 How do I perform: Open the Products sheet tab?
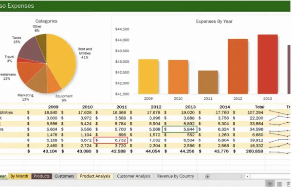click(x=41, y=176)
